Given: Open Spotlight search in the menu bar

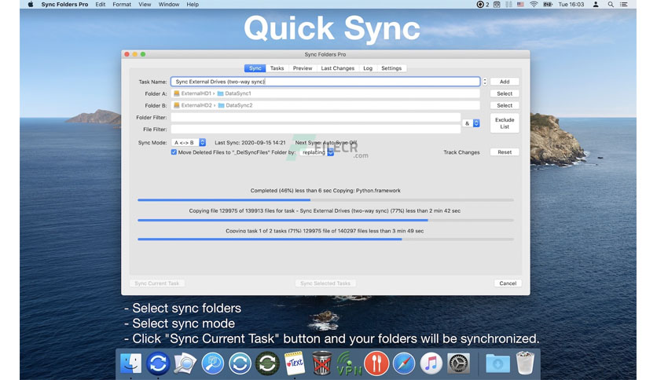Looking at the screenshot, I should (611, 4).
